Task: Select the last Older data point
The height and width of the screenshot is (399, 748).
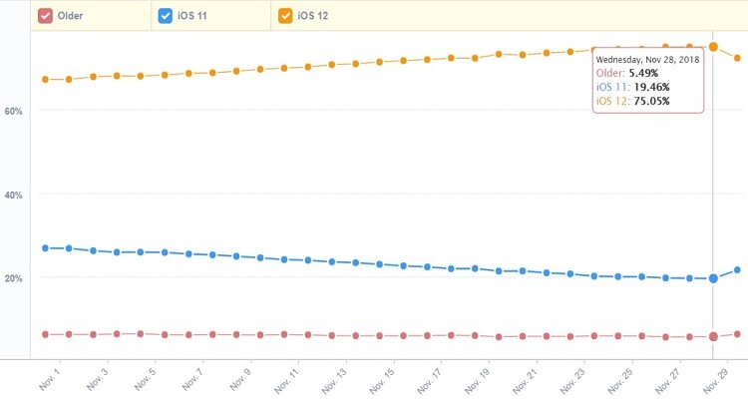Action: coord(737,334)
